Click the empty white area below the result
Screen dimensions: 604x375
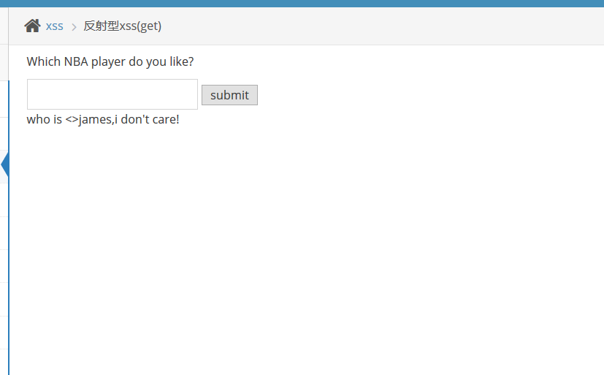click(307, 249)
